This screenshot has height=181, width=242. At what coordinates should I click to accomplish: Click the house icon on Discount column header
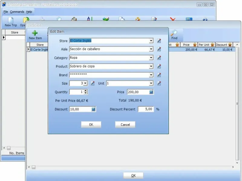(x=230, y=45)
